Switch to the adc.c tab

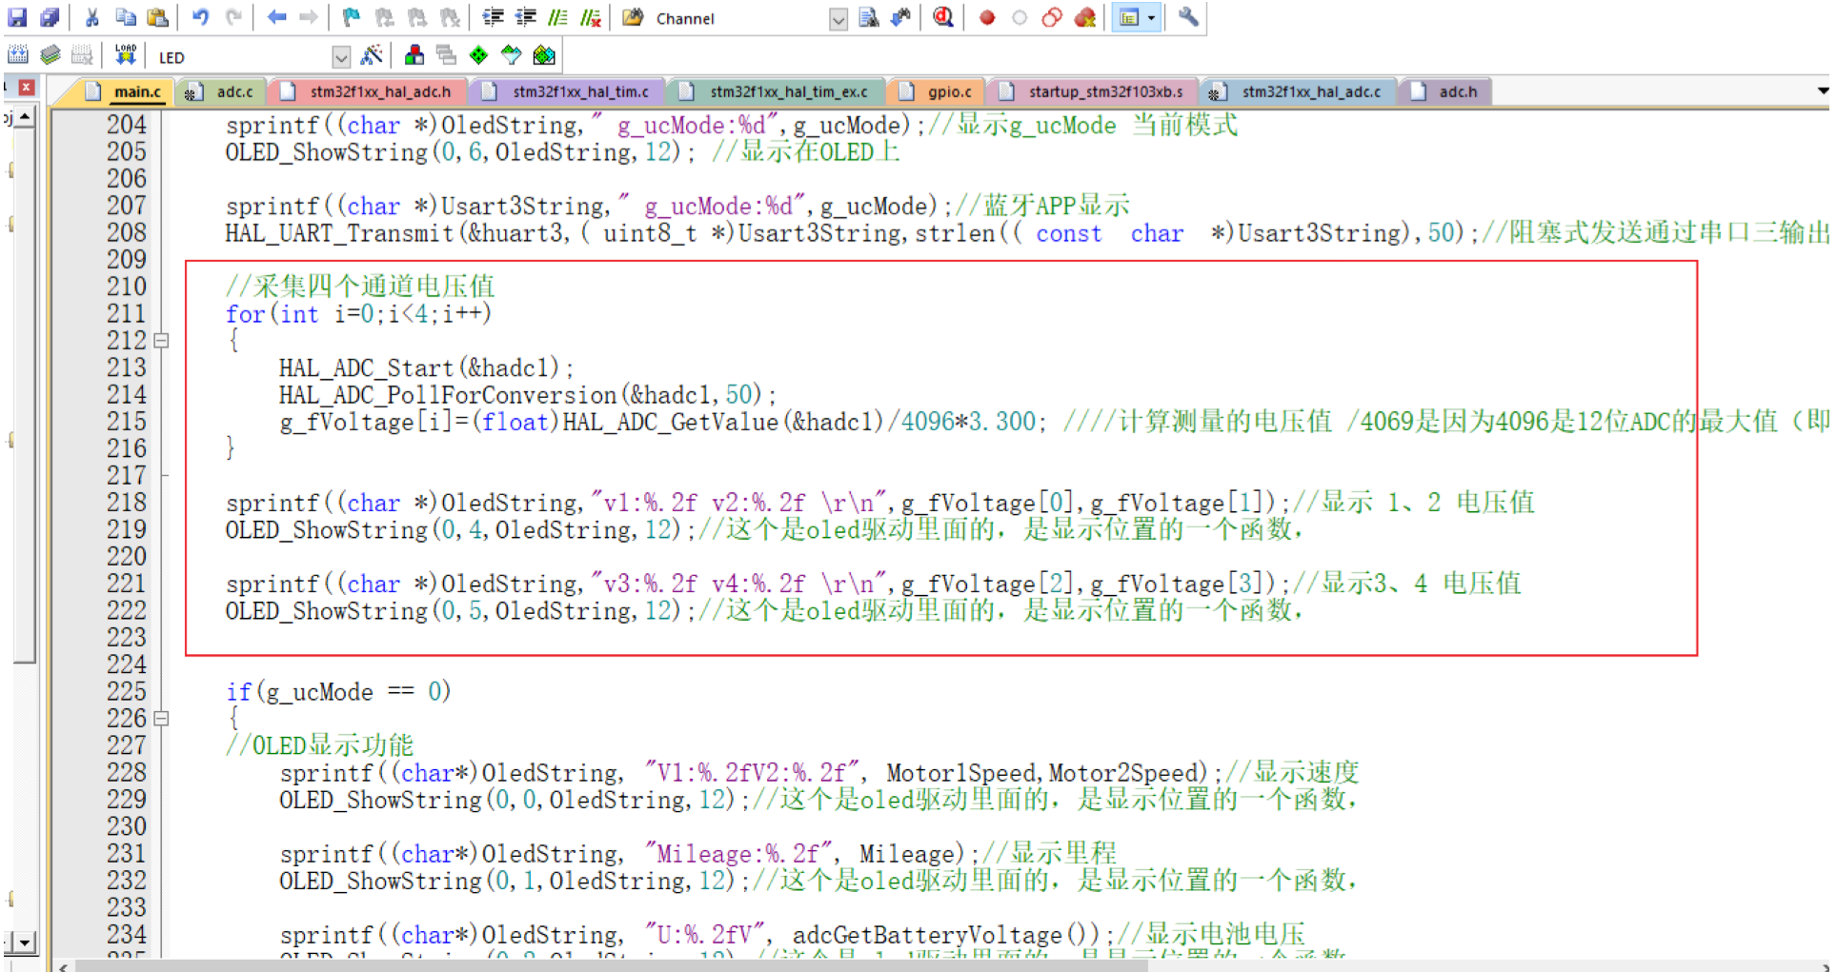pyautogui.click(x=220, y=91)
